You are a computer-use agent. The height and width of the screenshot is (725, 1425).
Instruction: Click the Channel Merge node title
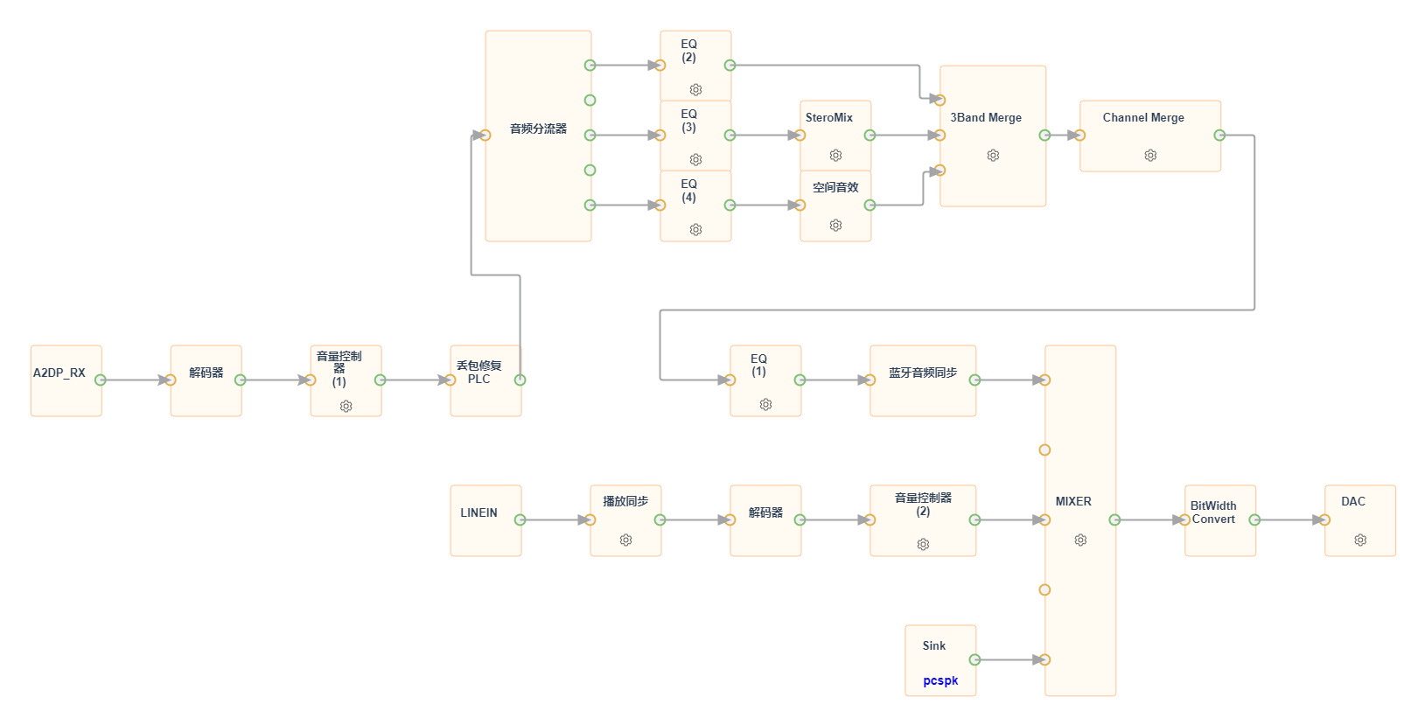pos(1143,117)
